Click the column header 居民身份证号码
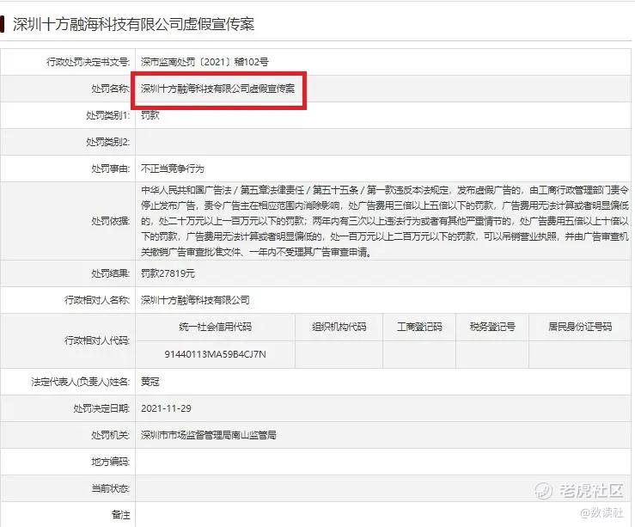This screenshot has height=527, width=635. (580, 327)
